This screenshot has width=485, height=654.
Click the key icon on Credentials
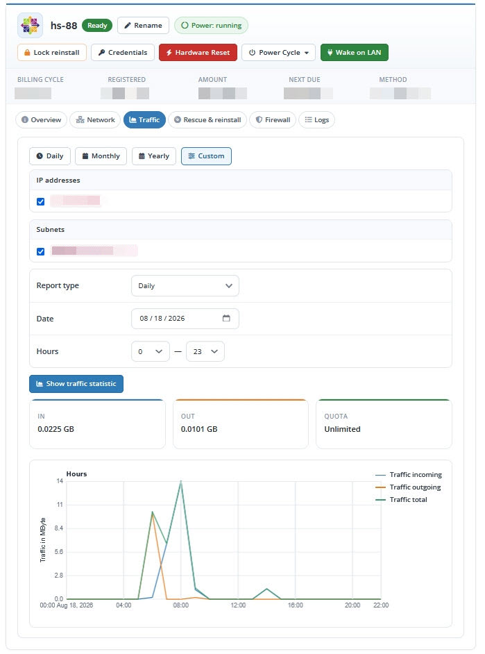click(101, 53)
